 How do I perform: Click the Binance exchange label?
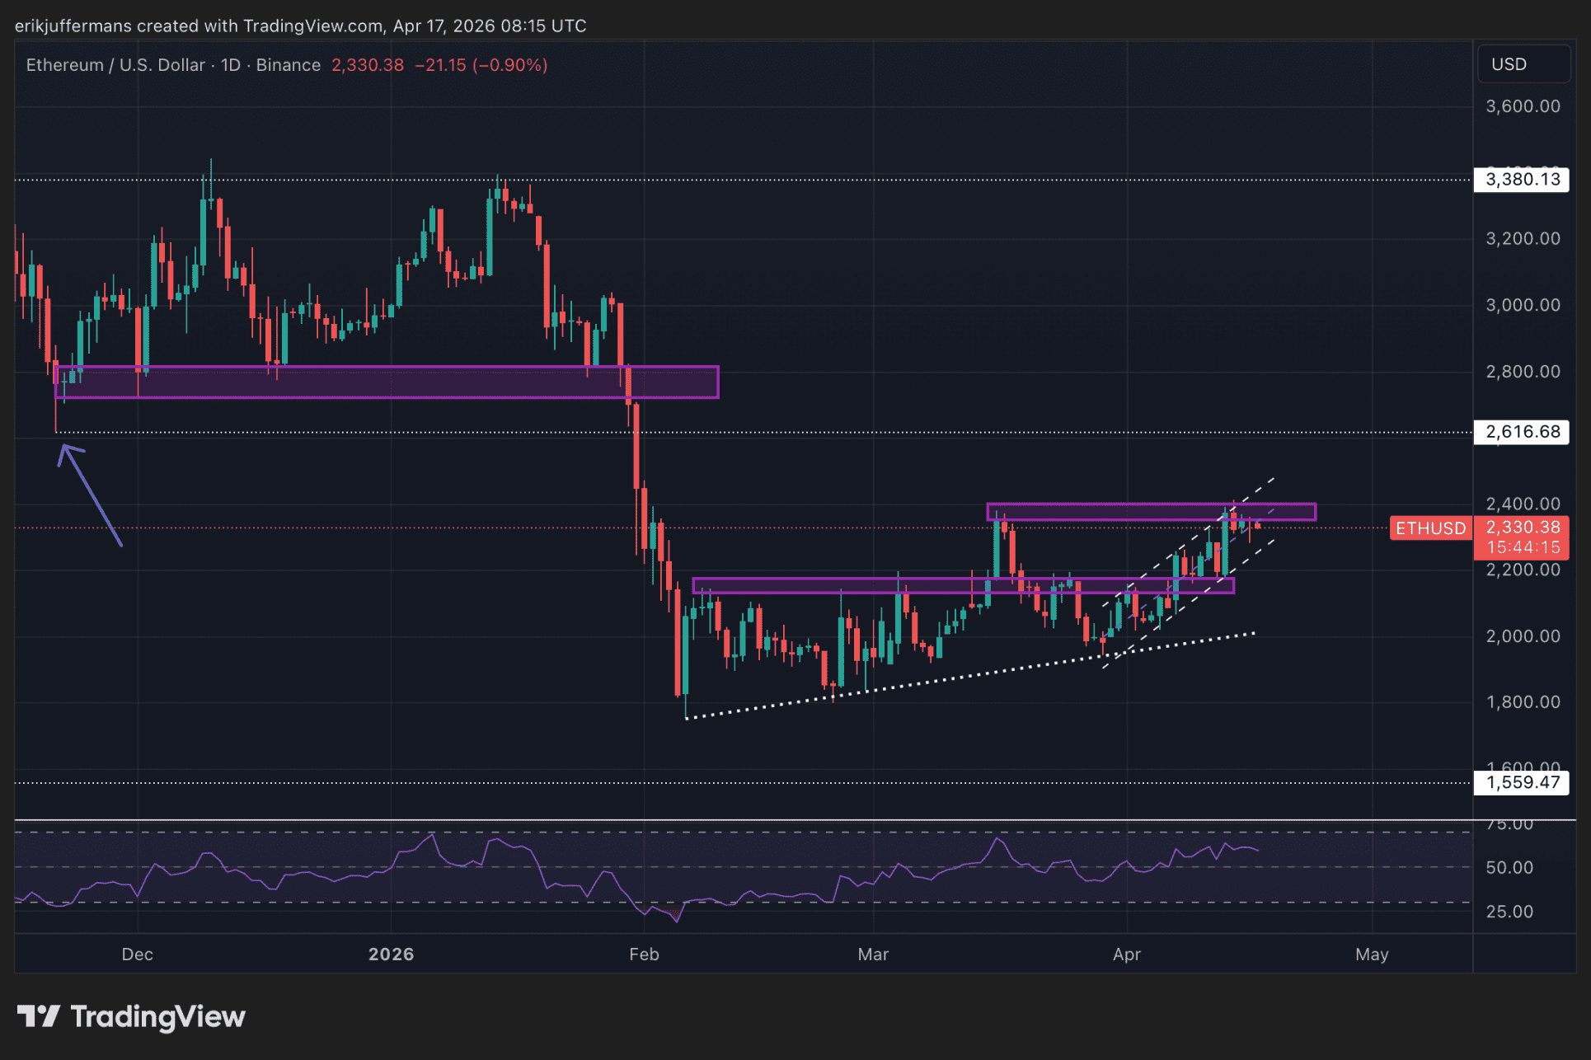click(x=288, y=65)
